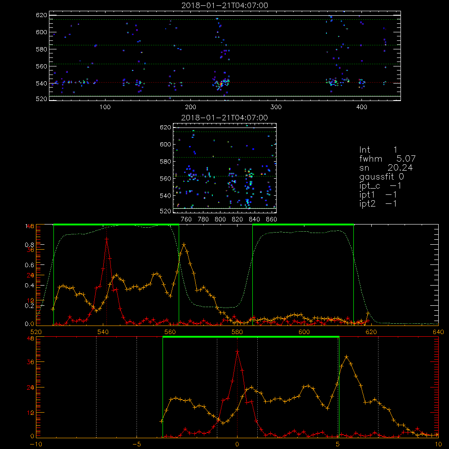Click the thick green bar atop the bottom plot
449x449 pixels.
click(251, 337)
